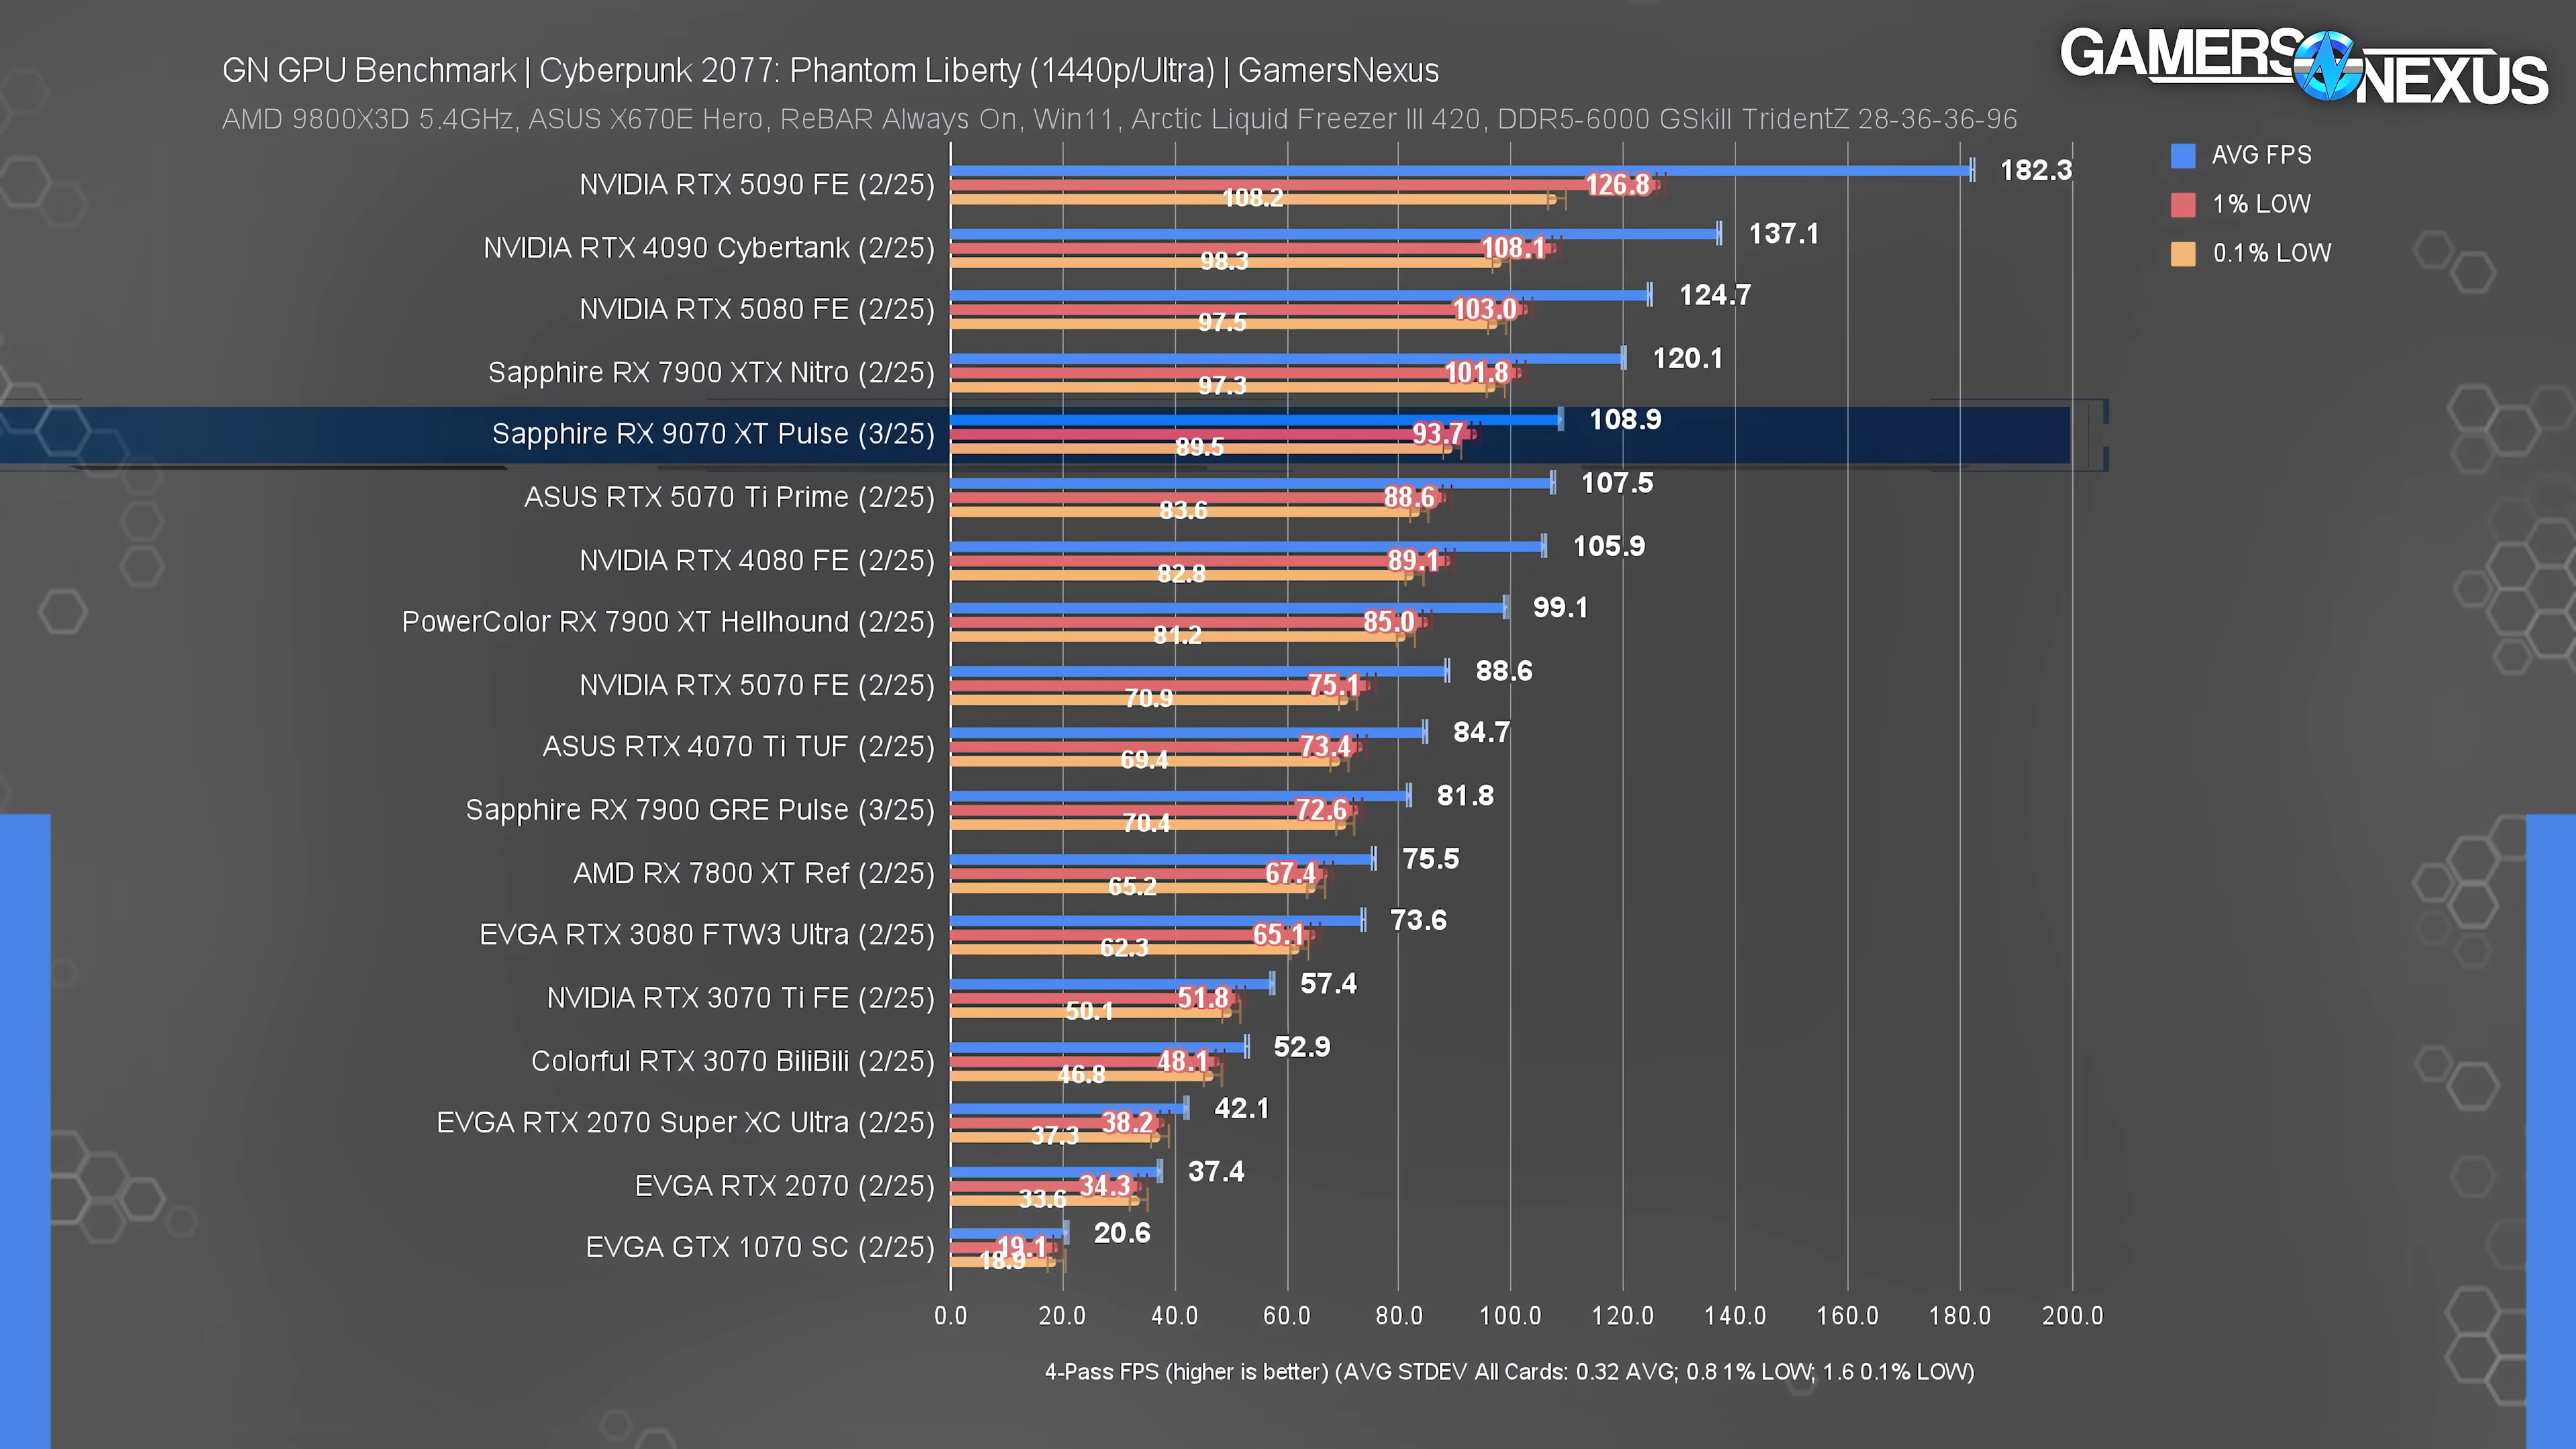2576x1449 pixels.
Task: Select the 1% LOW legend label
Action: click(2261, 204)
